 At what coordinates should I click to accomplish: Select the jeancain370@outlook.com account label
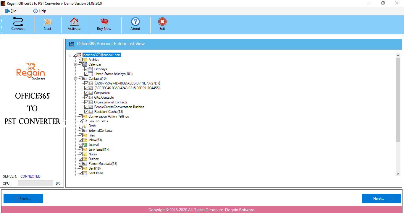click(x=102, y=55)
